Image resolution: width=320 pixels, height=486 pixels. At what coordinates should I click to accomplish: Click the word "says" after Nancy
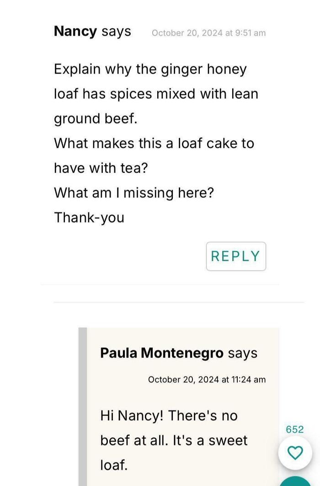click(x=116, y=31)
